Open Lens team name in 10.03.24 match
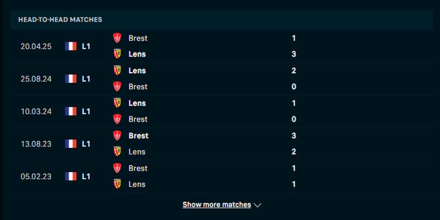Screen dimensions: 440x220 click(x=137, y=103)
